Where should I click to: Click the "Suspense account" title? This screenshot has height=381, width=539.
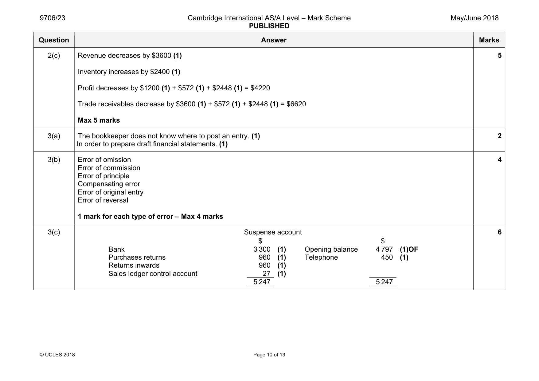pyautogui.click(x=273, y=232)
